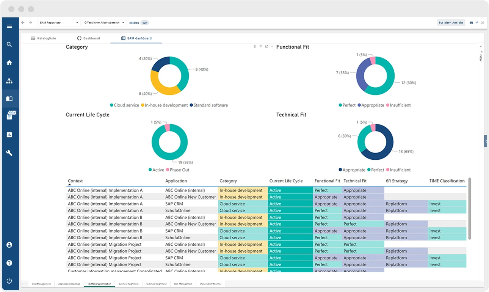Click Standard software legend swatch
The width and height of the screenshot is (489, 292).
[191, 105]
